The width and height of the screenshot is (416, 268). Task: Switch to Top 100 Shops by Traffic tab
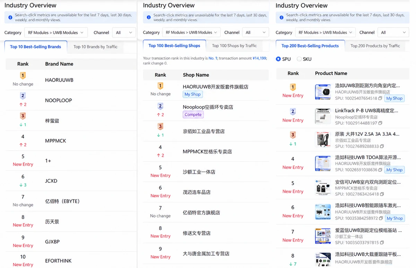(x=234, y=46)
